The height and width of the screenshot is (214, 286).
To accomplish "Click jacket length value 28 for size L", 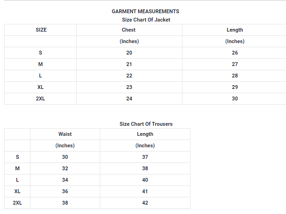I will [235, 76].
